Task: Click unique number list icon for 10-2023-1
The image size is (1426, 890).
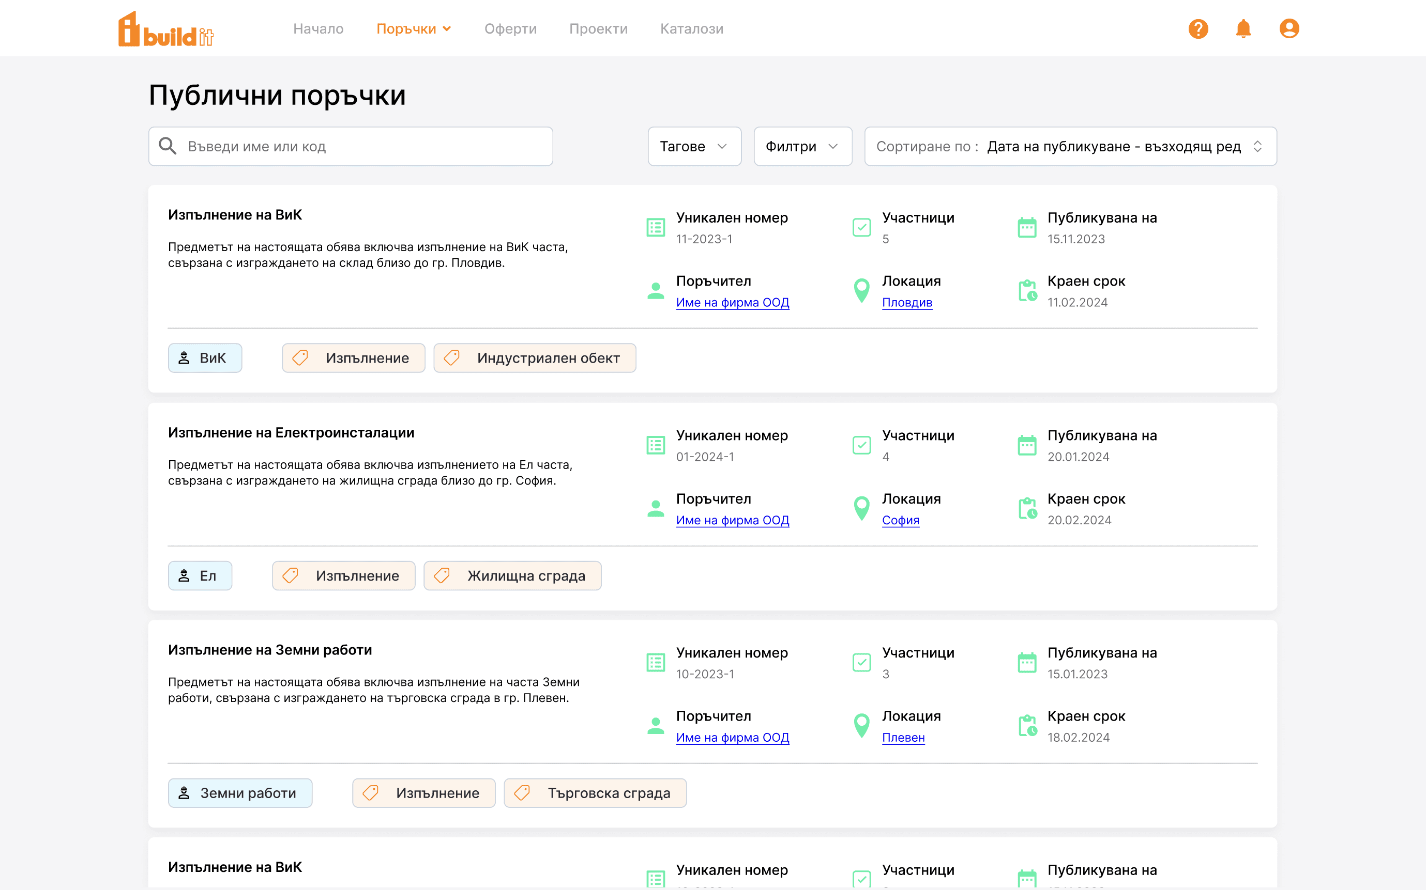Action: click(x=656, y=662)
